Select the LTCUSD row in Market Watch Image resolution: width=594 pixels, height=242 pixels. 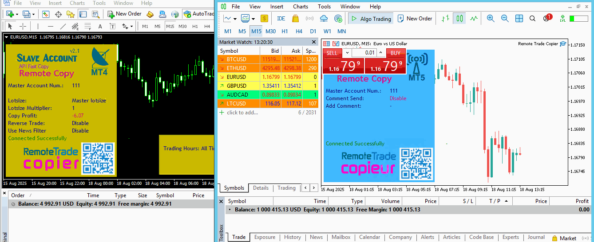pos(268,104)
